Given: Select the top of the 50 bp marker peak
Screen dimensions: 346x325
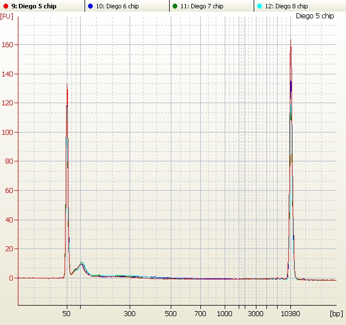Looking at the screenshot, I should [x=67, y=85].
